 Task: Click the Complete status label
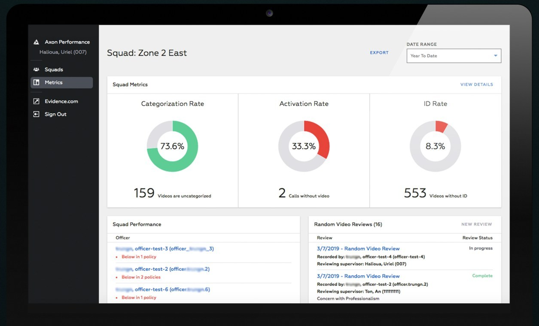[x=482, y=276]
